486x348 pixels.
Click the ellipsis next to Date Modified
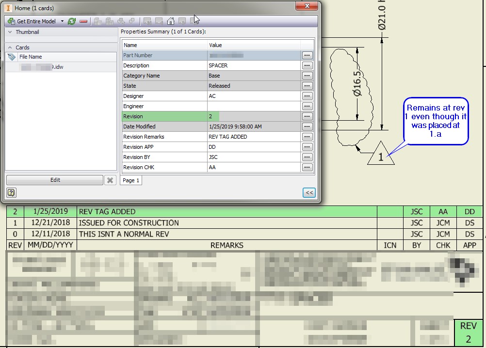(x=307, y=126)
